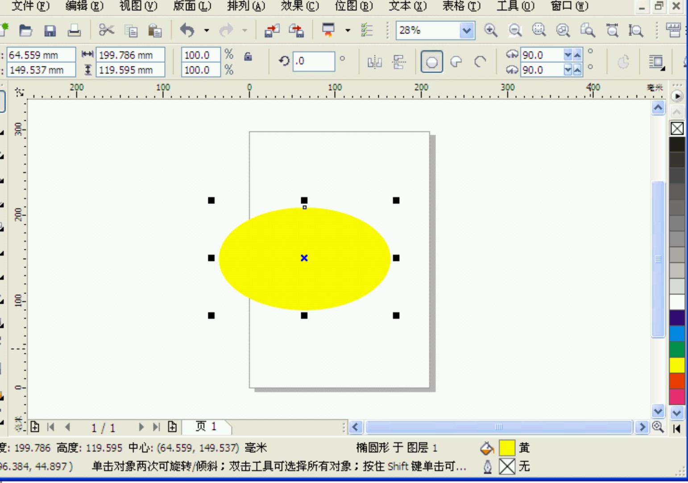Click the fill bucket icon in the status bar
This screenshot has height=483, width=688.
[x=487, y=448]
